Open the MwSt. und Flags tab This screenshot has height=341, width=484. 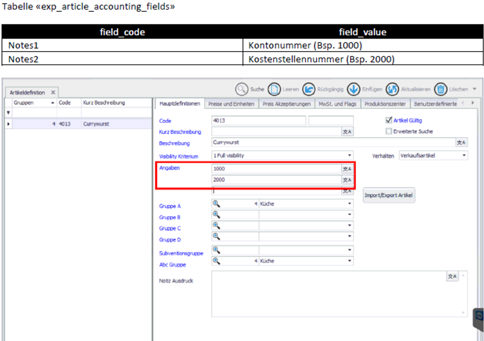tap(337, 104)
